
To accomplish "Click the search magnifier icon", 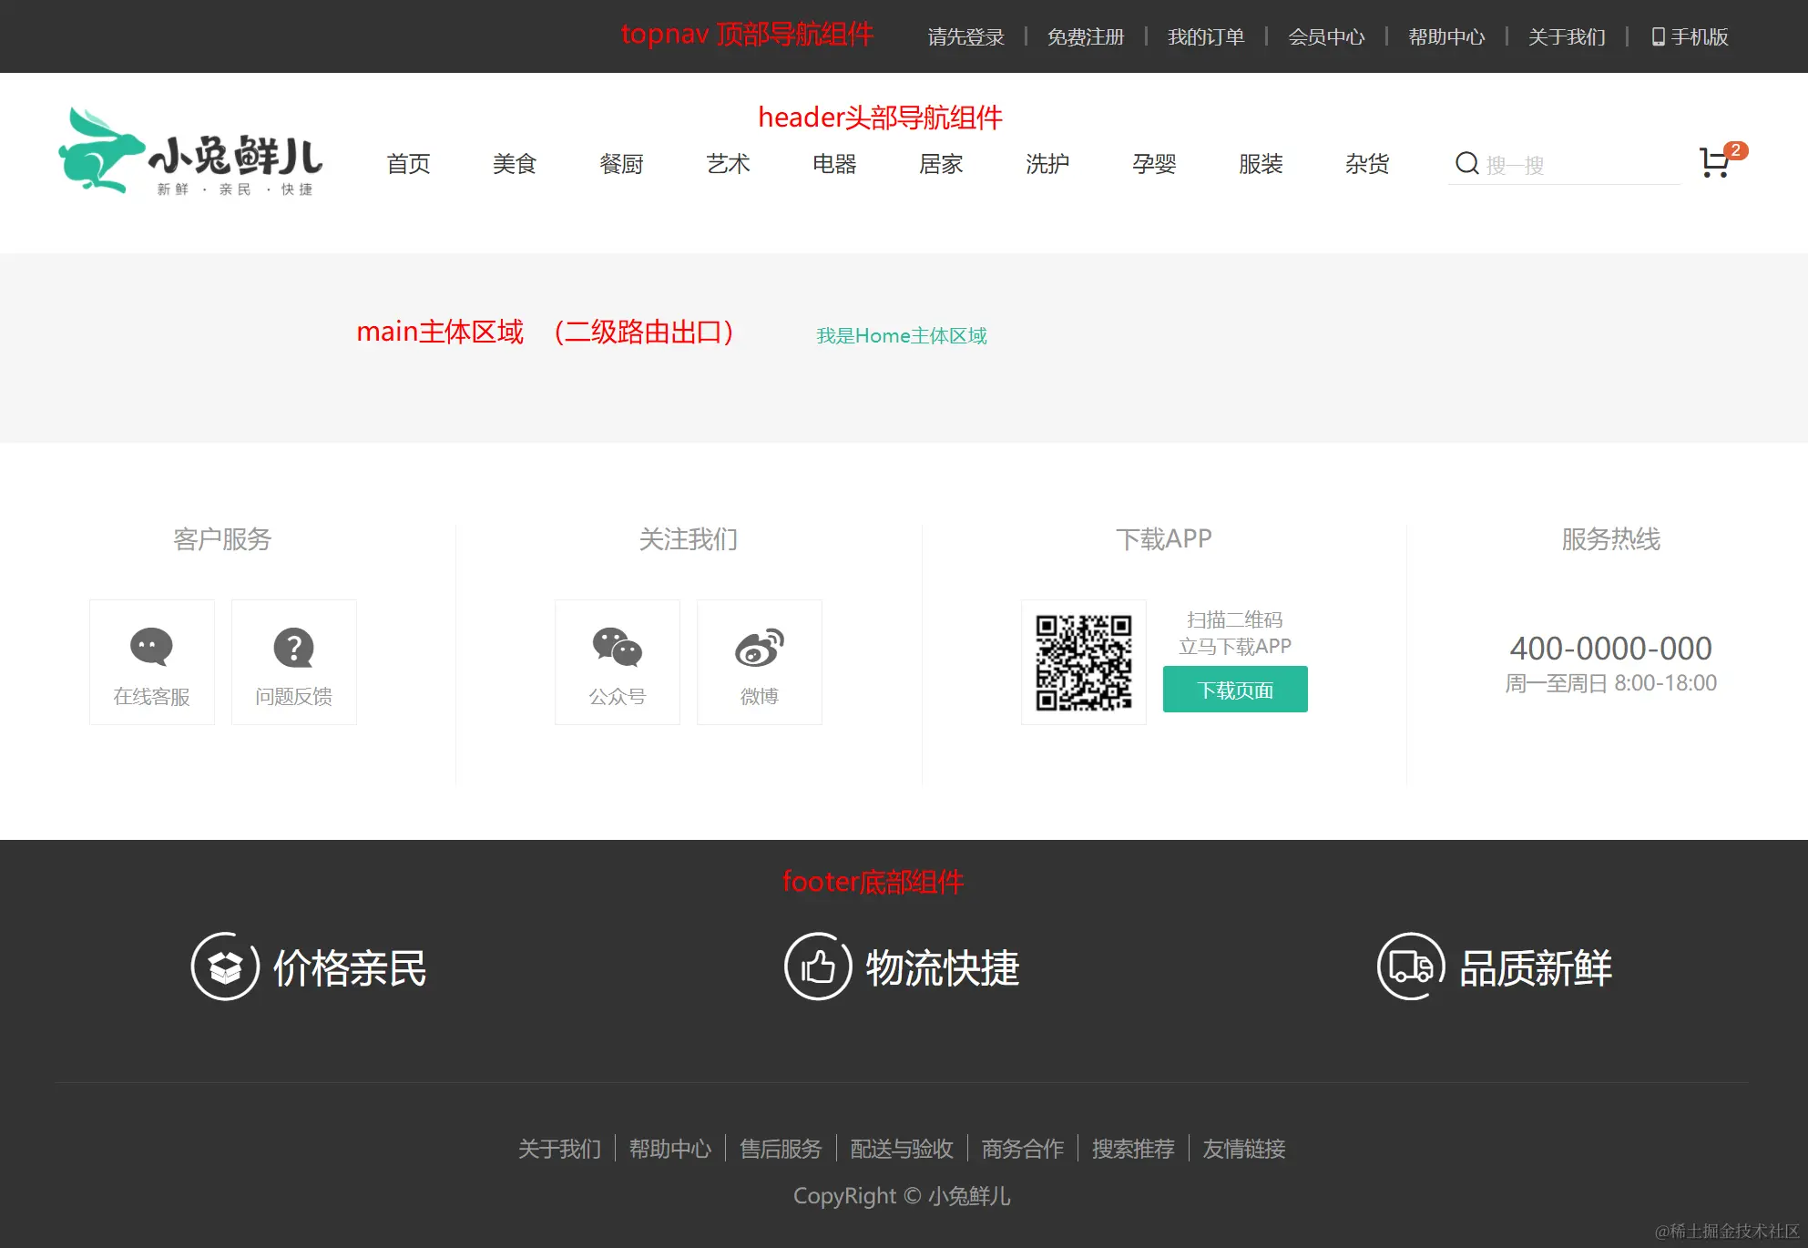I will (1466, 163).
